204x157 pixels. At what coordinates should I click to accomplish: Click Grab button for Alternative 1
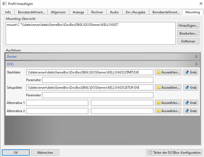(x=191, y=103)
